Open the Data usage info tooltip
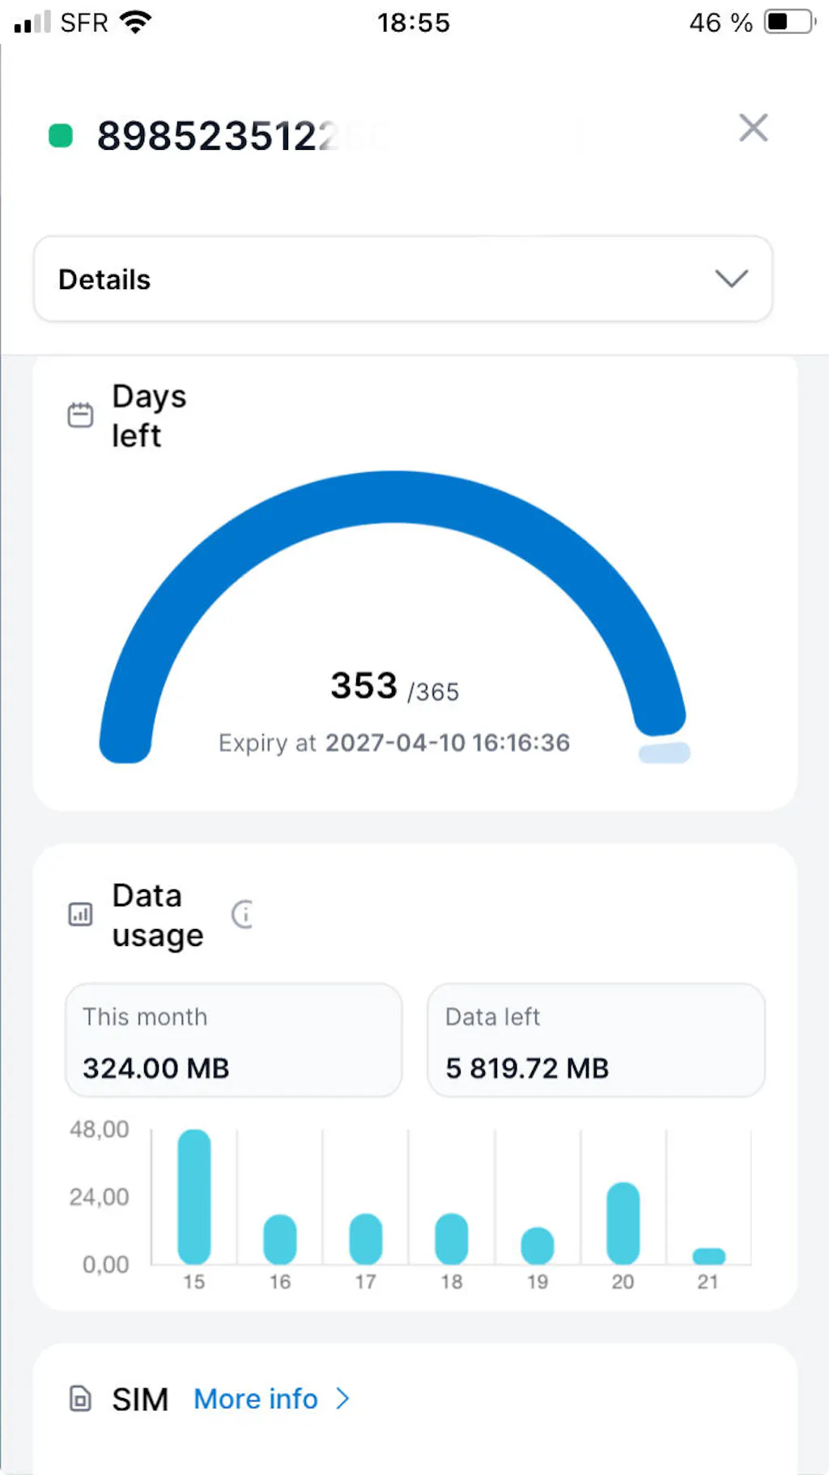829x1475 pixels. [243, 914]
